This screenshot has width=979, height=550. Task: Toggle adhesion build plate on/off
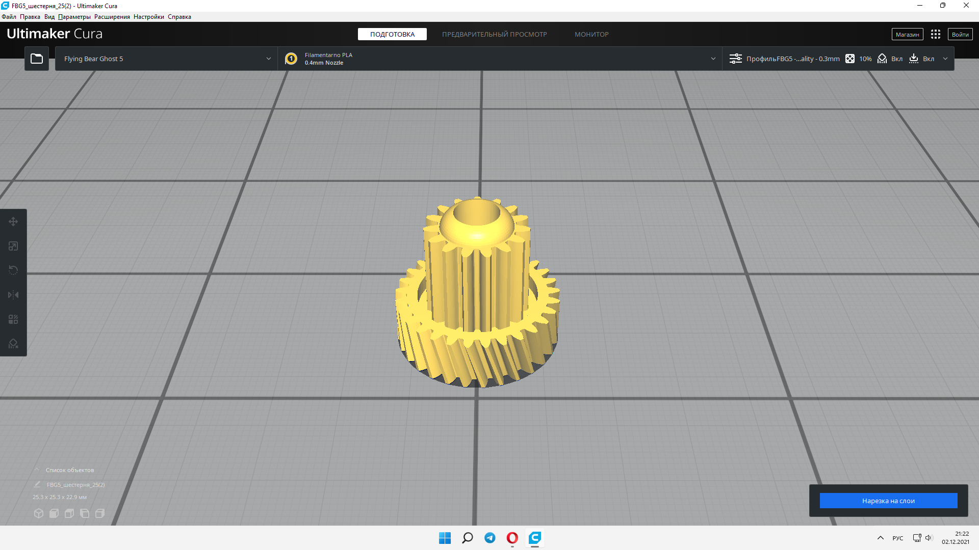tap(924, 59)
